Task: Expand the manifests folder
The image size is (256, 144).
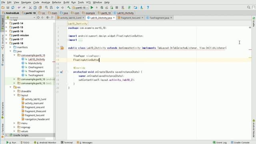Action: tap(10, 47)
